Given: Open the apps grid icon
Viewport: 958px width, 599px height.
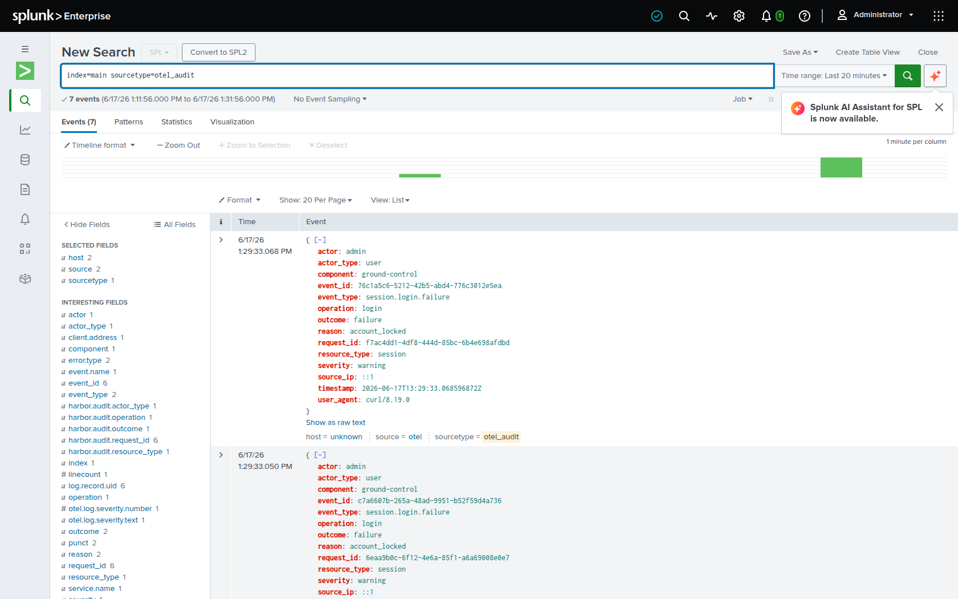Looking at the screenshot, I should pos(939,16).
